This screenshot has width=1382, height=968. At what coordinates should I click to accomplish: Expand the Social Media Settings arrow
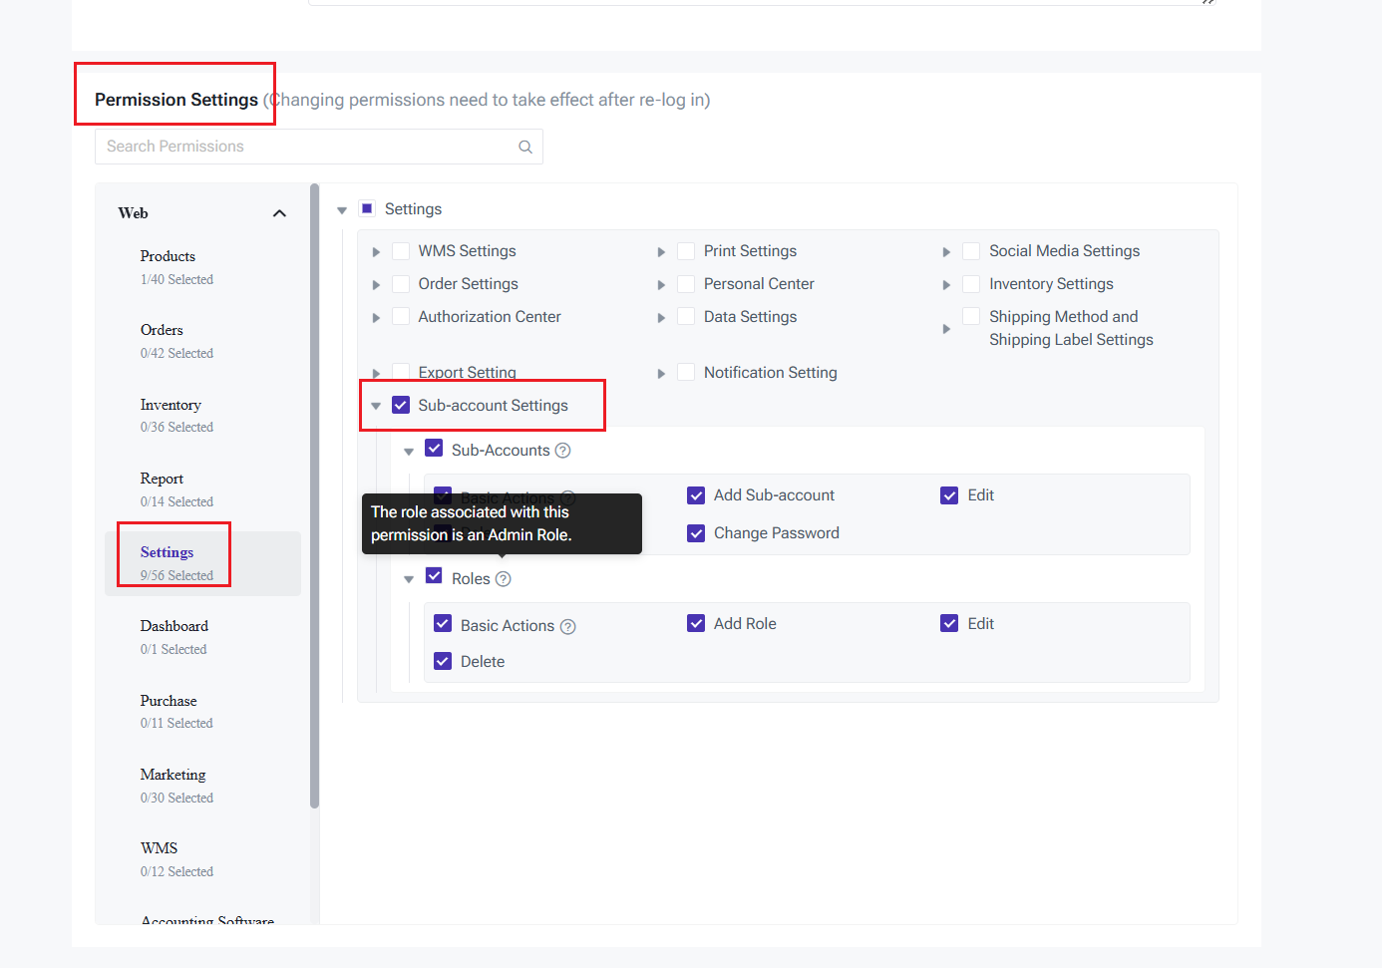coord(946,252)
